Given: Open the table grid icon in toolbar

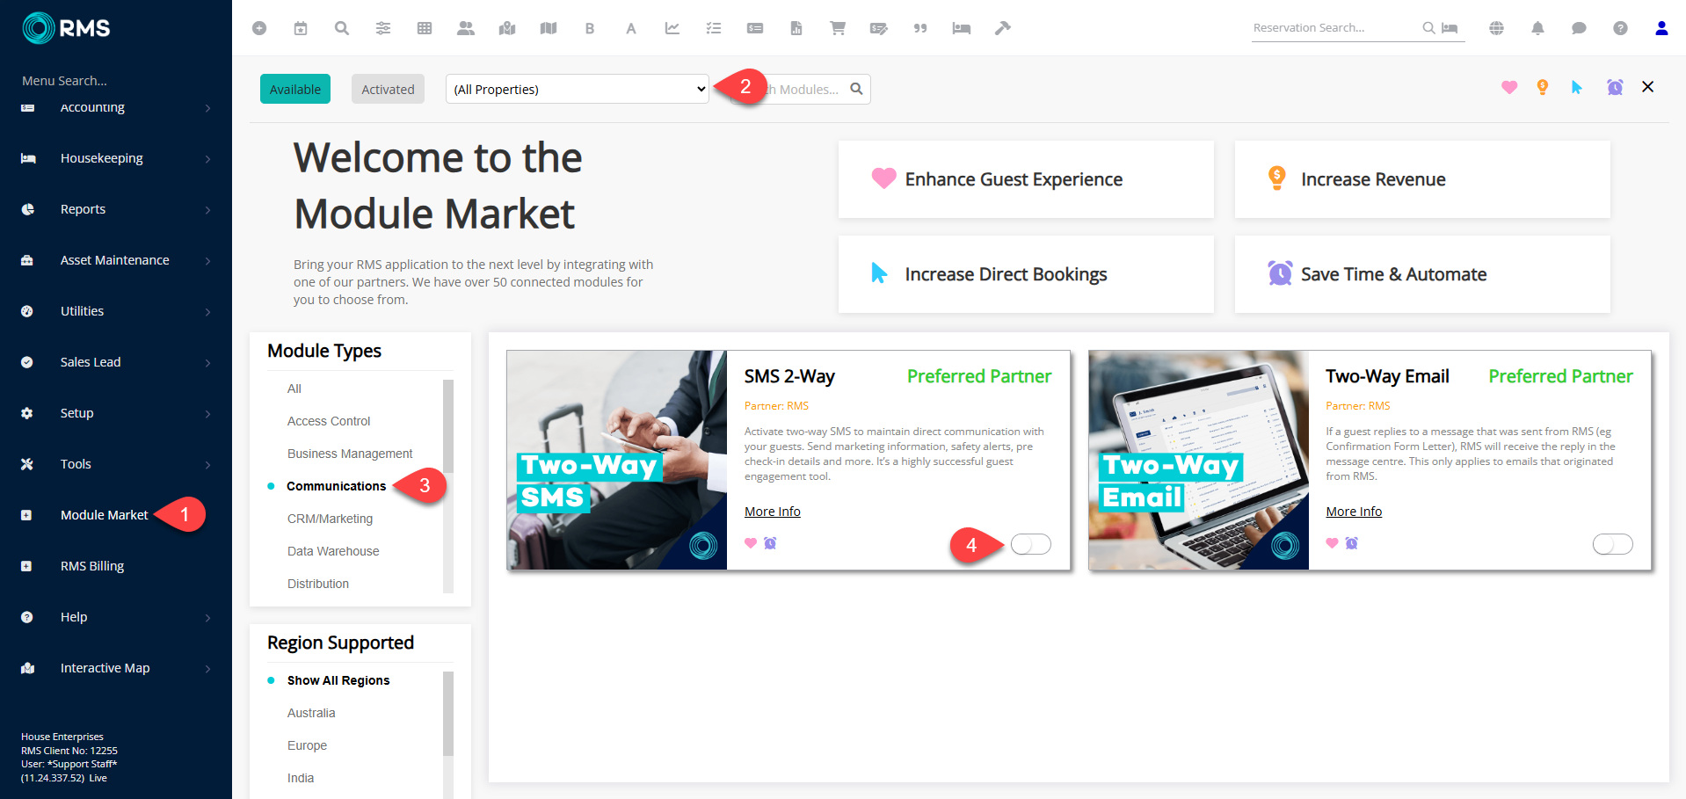Looking at the screenshot, I should click(425, 28).
